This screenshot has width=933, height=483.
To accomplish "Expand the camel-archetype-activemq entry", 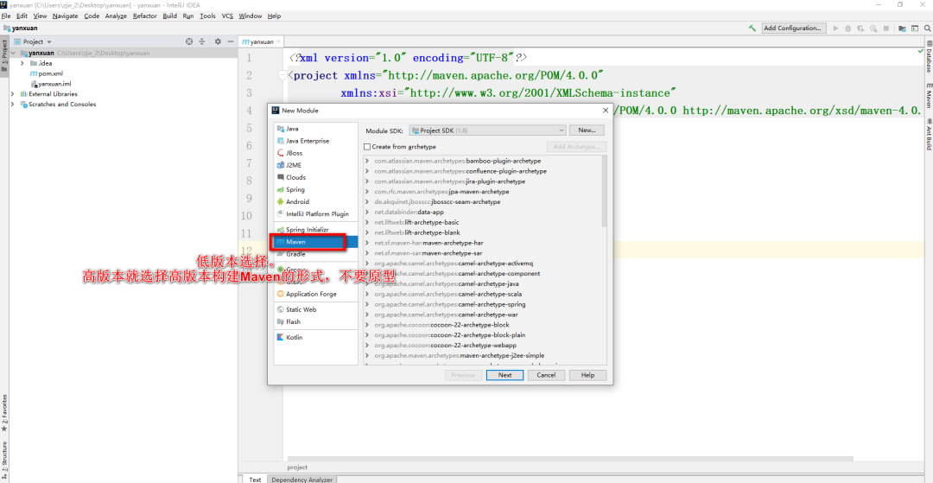I will tap(368, 263).
